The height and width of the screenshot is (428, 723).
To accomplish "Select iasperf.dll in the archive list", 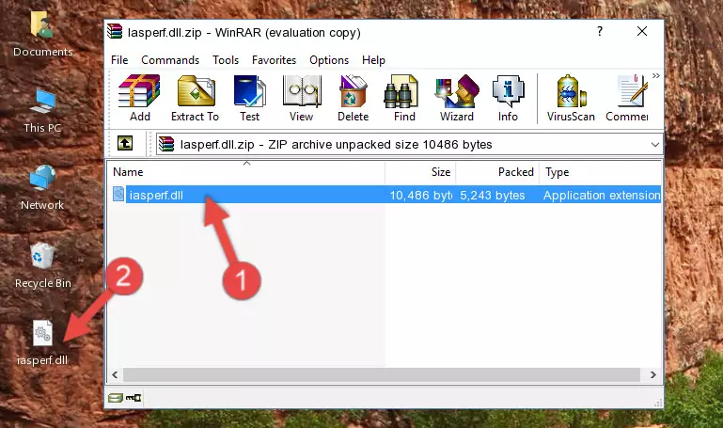I will pos(156,195).
